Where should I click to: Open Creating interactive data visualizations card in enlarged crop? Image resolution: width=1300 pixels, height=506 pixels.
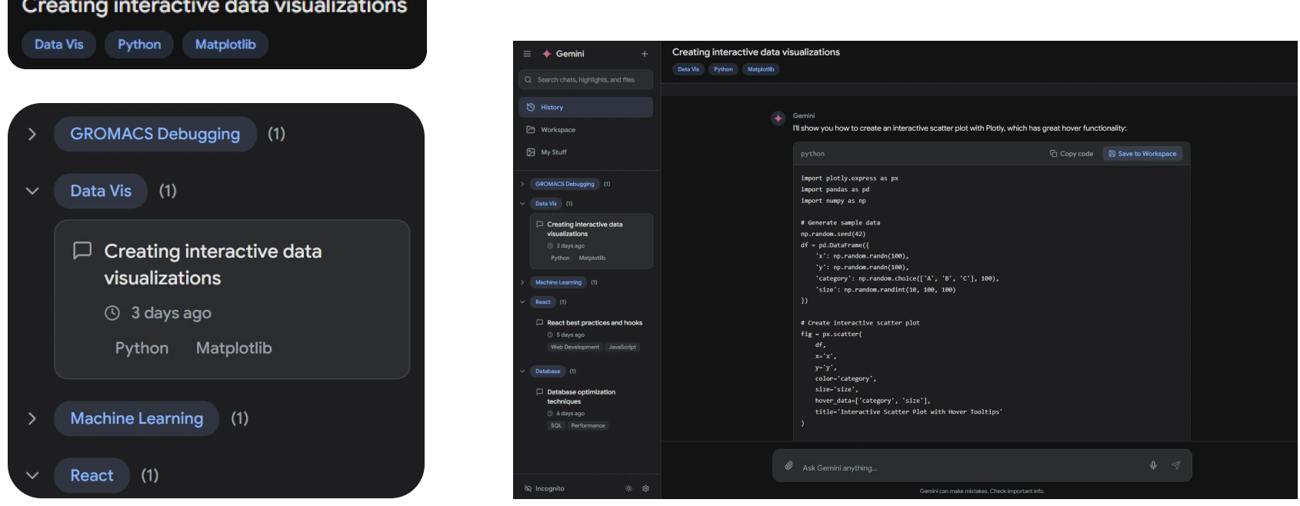(x=232, y=299)
